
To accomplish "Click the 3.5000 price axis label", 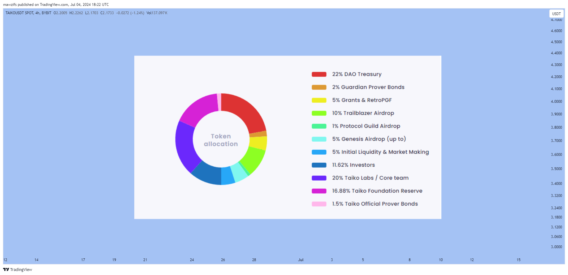I will (x=556, y=169).
